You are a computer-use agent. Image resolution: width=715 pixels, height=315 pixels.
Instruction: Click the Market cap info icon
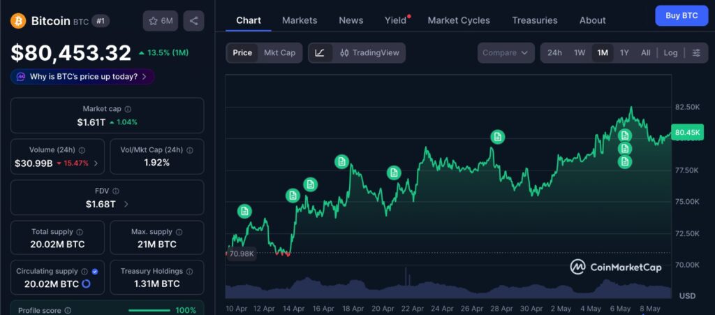tap(128, 109)
